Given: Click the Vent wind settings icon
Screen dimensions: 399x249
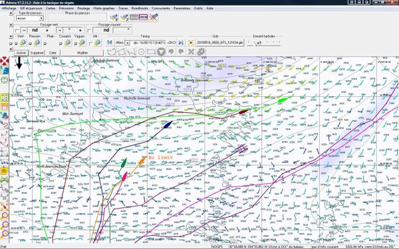Looking at the screenshot, I should pos(23,42).
